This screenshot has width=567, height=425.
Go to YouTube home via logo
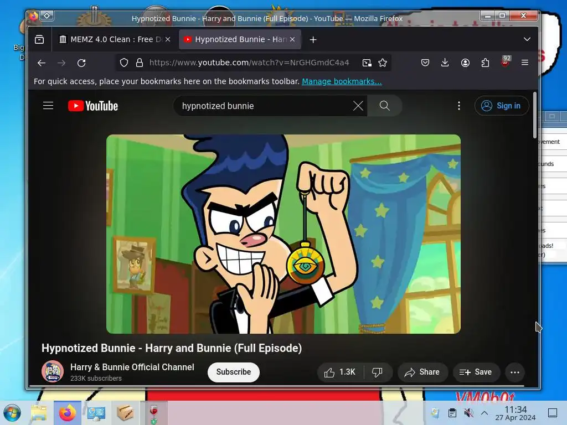[93, 106]
